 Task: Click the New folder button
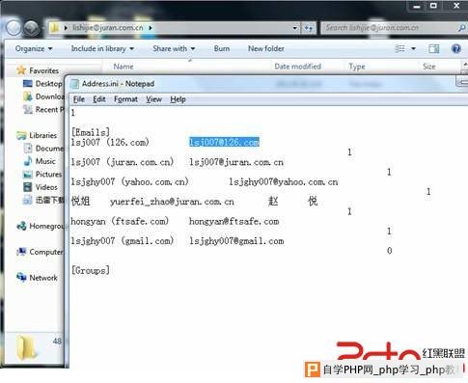[266, 49]
